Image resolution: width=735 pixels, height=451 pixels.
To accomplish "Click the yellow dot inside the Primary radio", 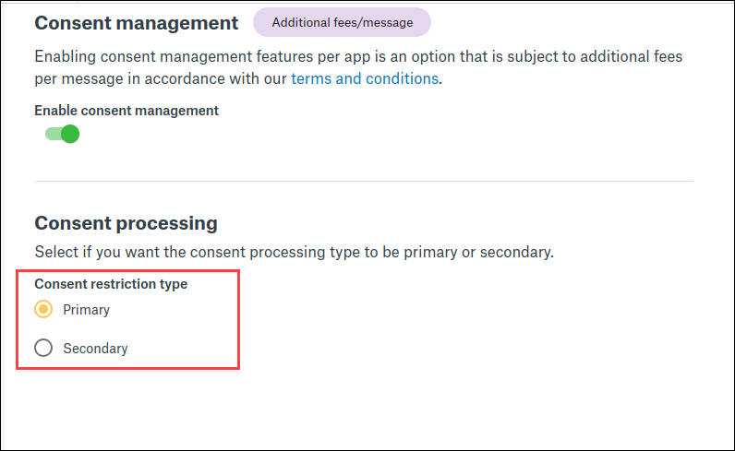I will 43,310.
